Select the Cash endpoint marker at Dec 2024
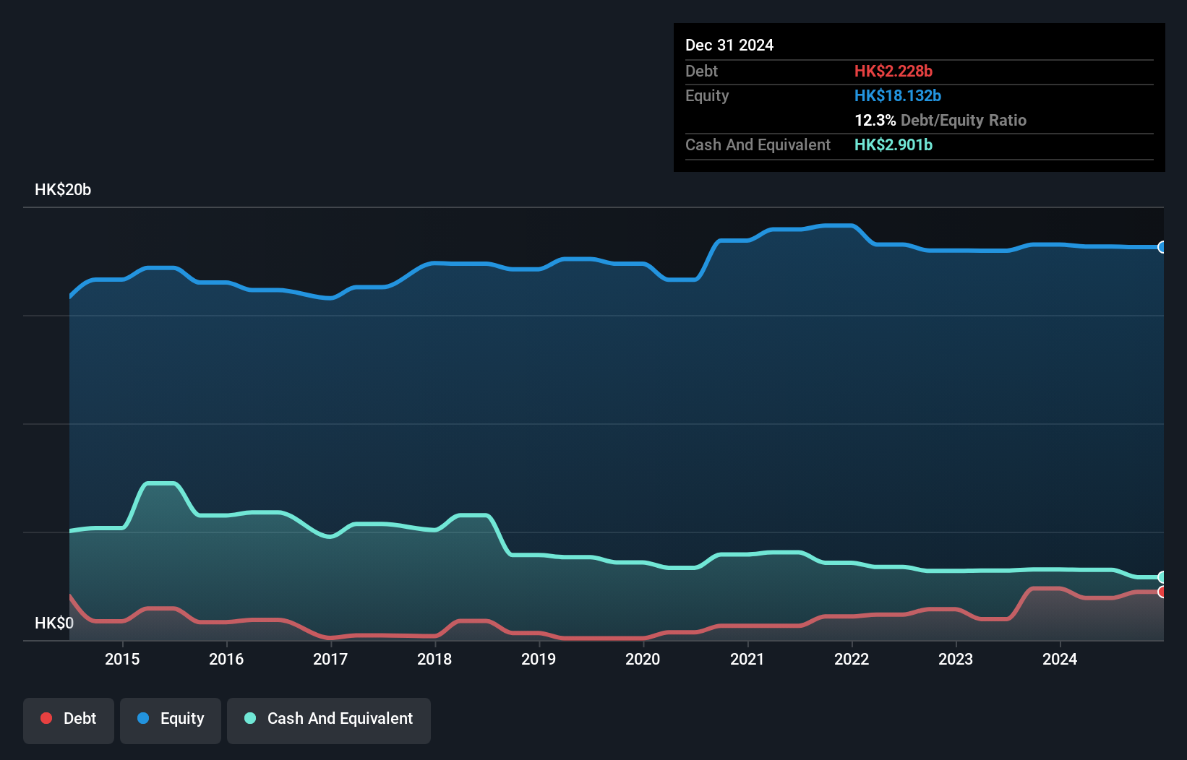 pos(1162,577)
